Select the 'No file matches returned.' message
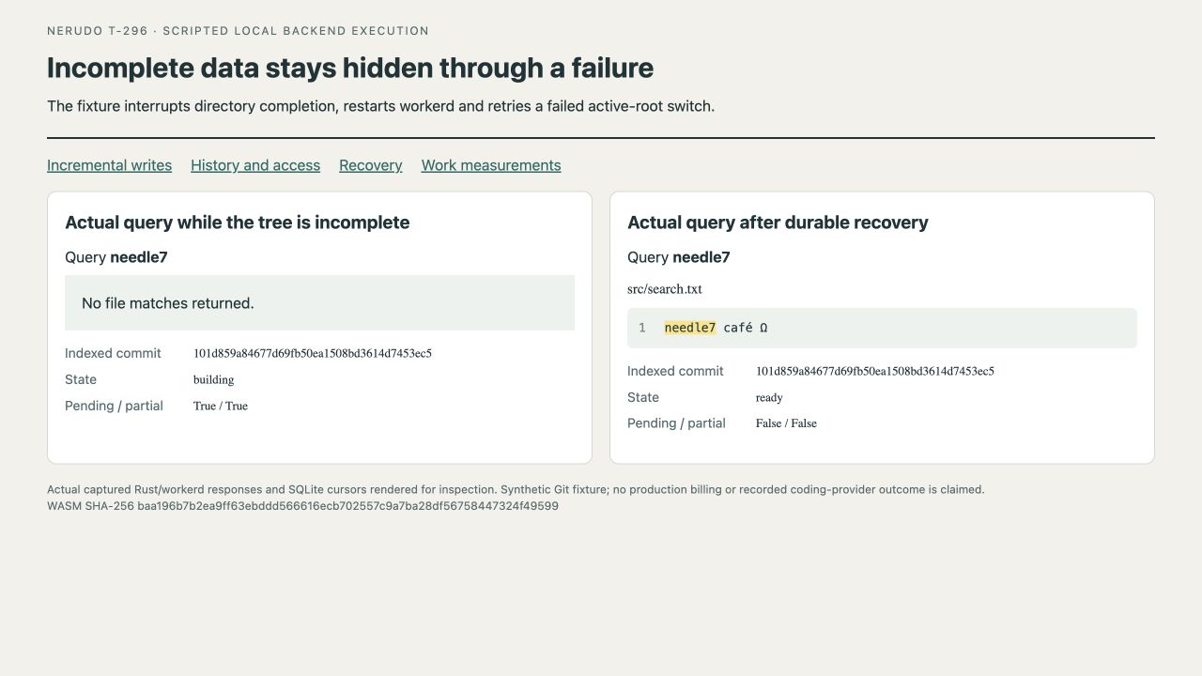The height and width of the screenshot is (676, 1202). (319, 302)
